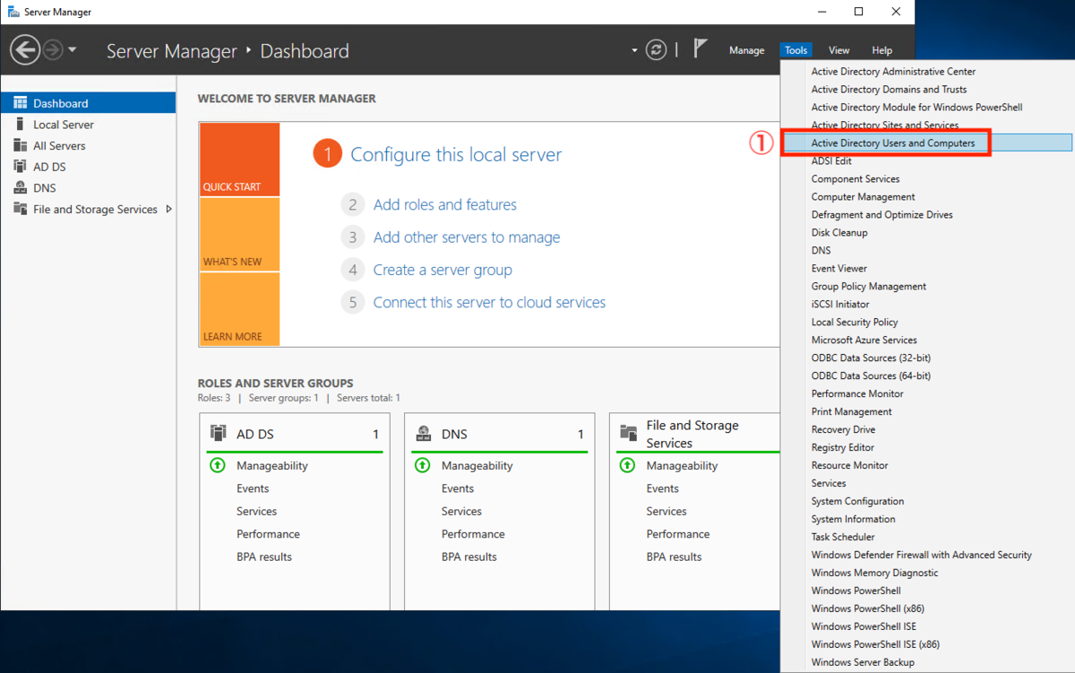
Task: Expand File and Storage Services arrow
Action: click(169, 209)
